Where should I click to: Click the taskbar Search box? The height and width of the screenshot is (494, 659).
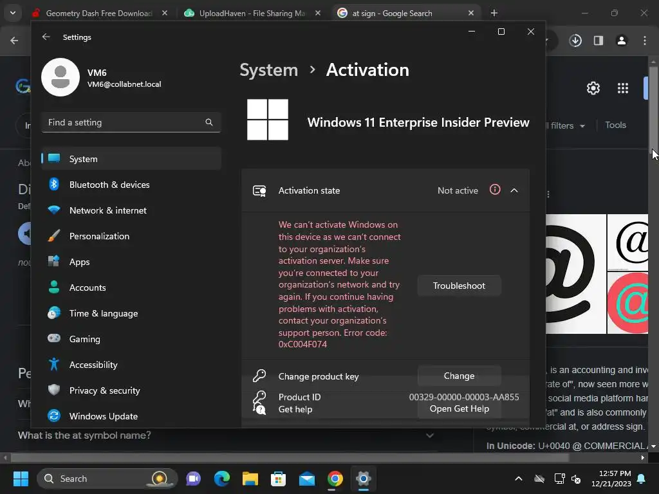[107, 479]
